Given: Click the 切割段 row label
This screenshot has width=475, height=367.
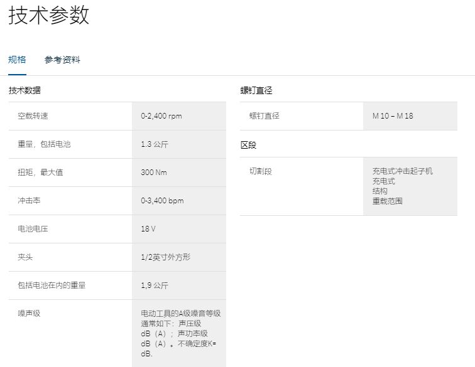Looking at the screenshot, I should pyautogui.click(x=261, y=171).
